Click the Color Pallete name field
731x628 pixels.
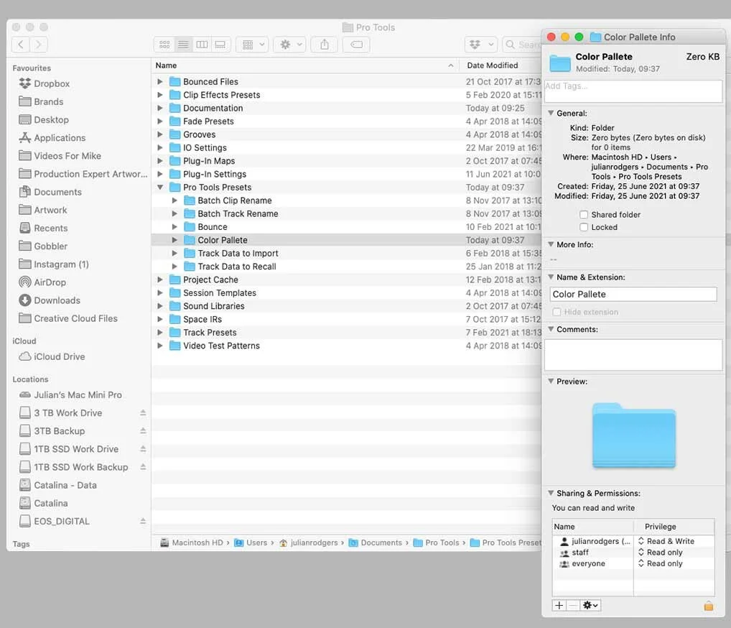tap(633, 295)
